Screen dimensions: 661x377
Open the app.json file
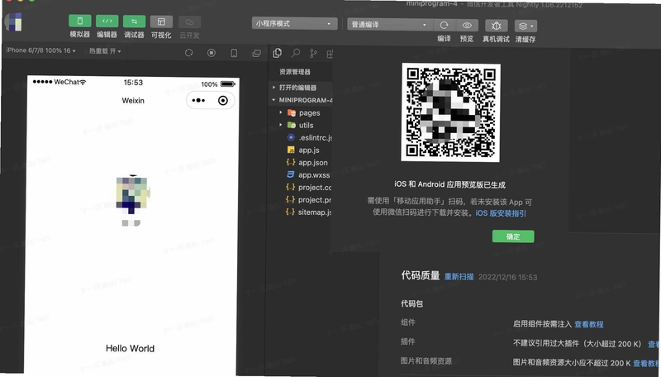click(307, 162)
